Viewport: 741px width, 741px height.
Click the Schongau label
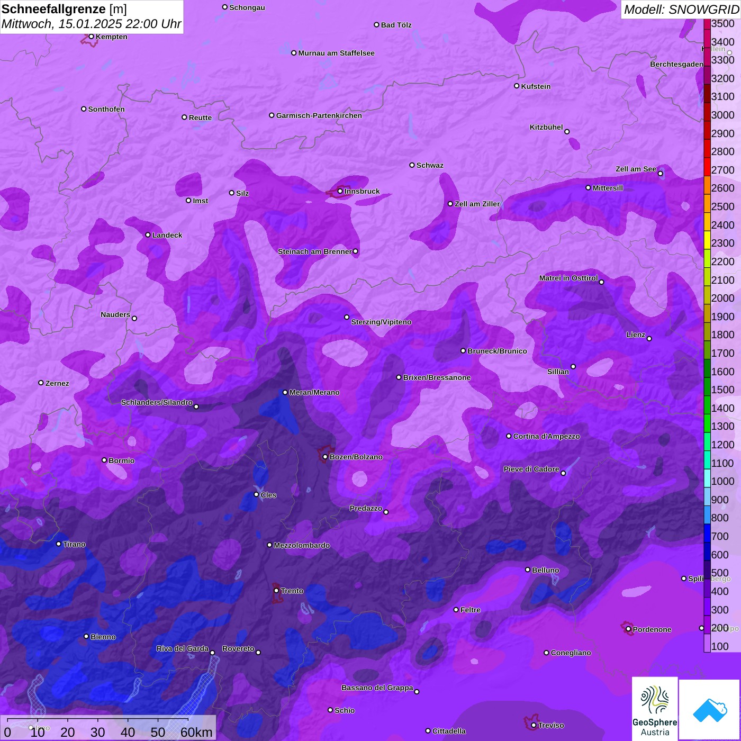247,7
